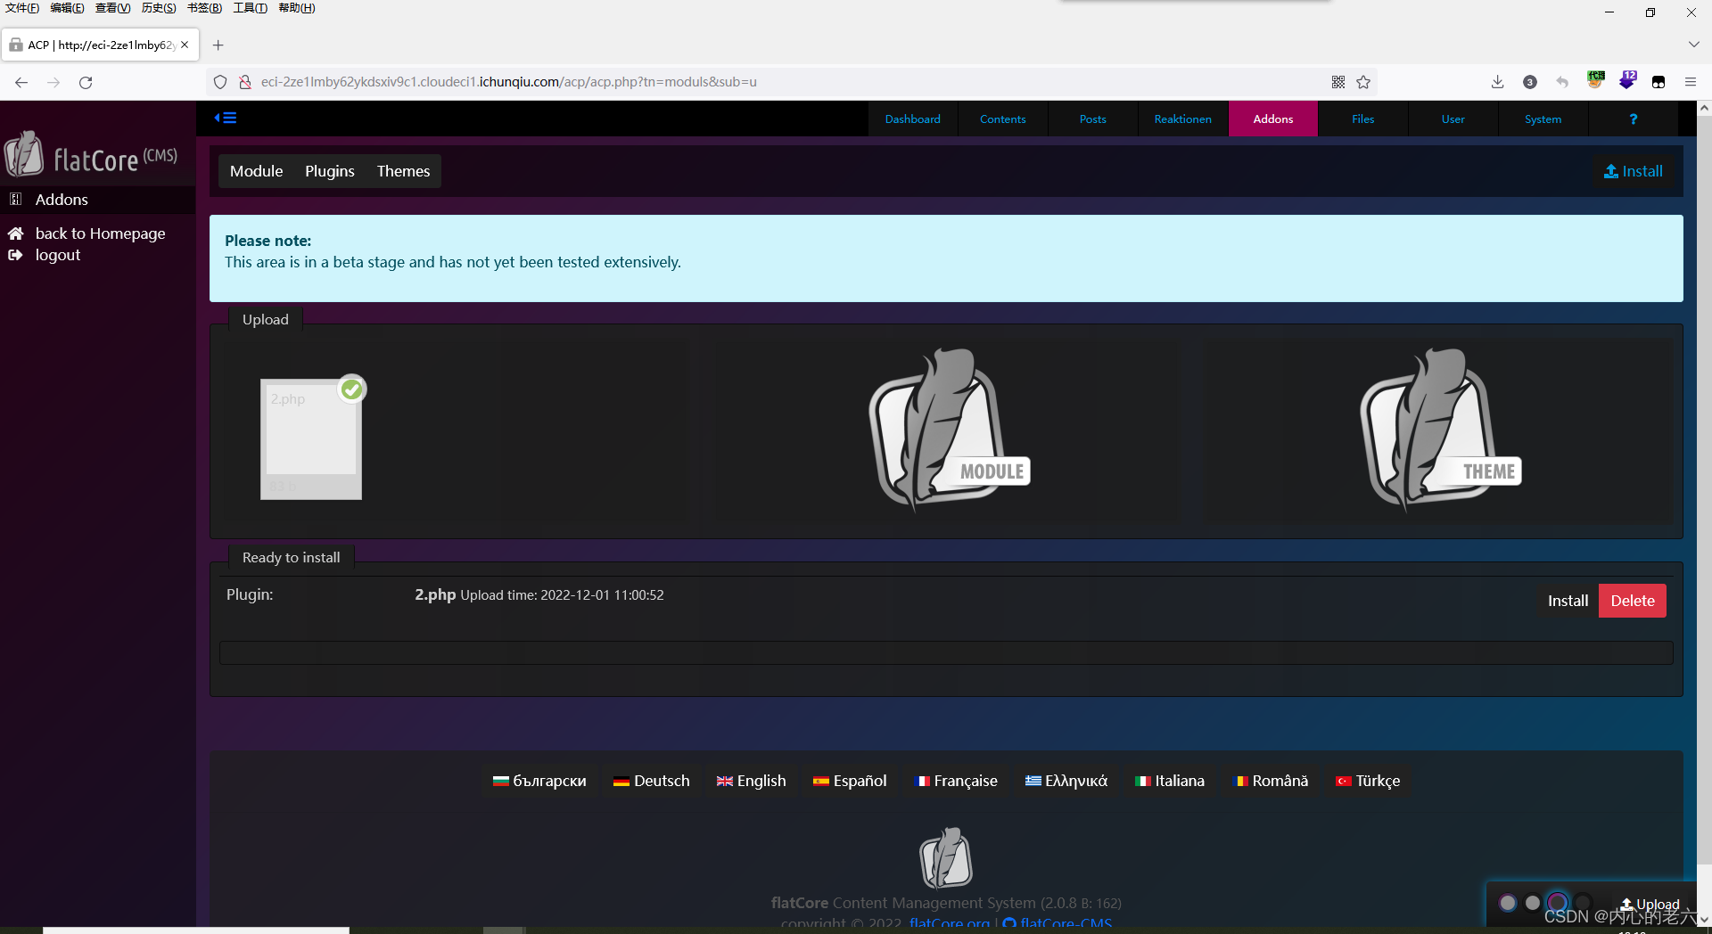Image resolution: width=1712 pixels, height=934 pixels.
Task: Click the THEME feather upload zone
Action: pos(1440,430)
